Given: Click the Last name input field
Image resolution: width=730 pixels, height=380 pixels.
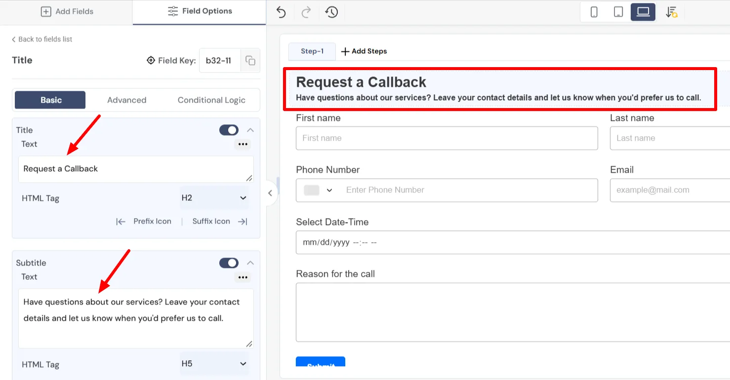Looking at the screenshot, I should (670, 138).
